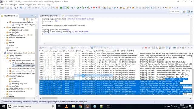Click the Open Console icon
194x109 pixels.
pyautogui.click(x=183, y=48)
